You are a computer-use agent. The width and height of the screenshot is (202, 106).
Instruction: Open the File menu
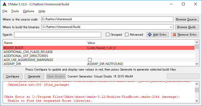(5, 11)
